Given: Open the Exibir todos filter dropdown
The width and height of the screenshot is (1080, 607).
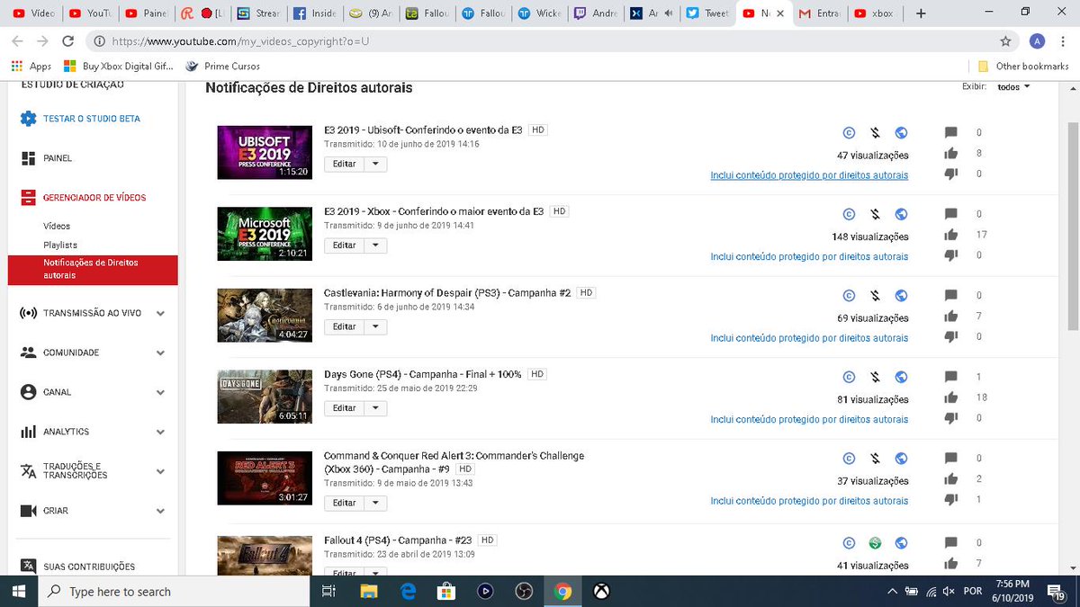Looking at the screenshot, I should point(1013,87).
